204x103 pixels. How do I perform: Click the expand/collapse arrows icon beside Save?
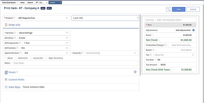pyautogui.click(x=169, y=10)
